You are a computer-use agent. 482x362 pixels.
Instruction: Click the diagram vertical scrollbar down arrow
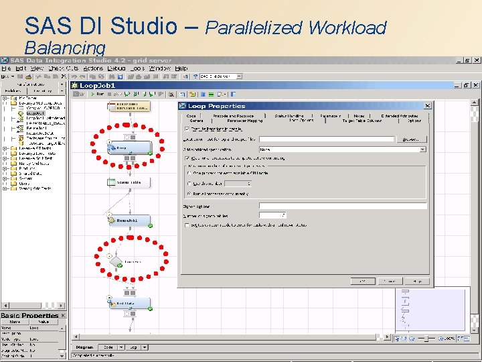tap(474, 329)
